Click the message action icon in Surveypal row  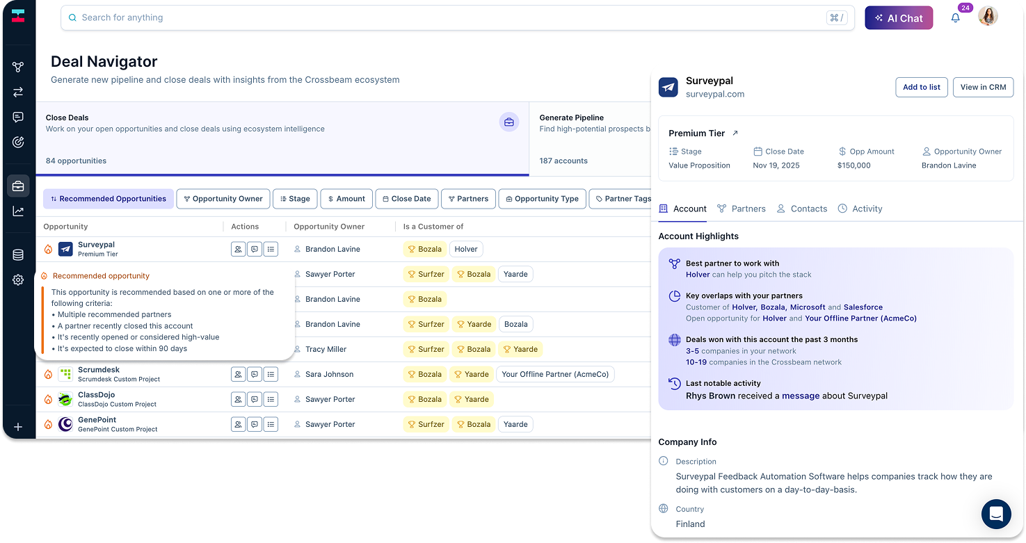pos(255,249)
